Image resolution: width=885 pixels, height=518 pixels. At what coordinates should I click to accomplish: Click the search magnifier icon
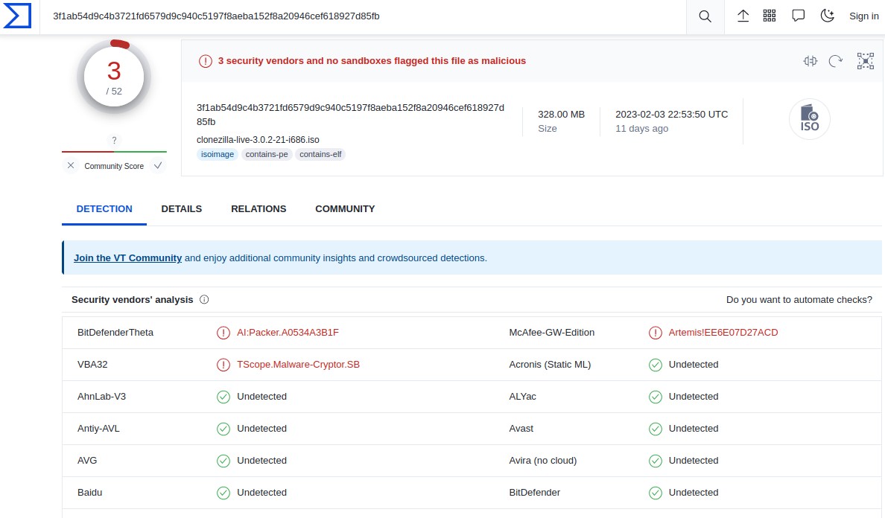click(x=705, y=16)
